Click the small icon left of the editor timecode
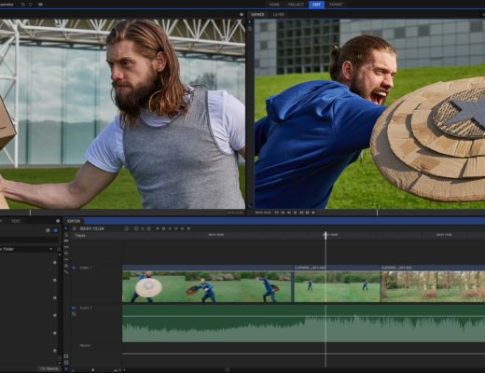This screenshot has width=485, height=373. (x=75, y=228)
